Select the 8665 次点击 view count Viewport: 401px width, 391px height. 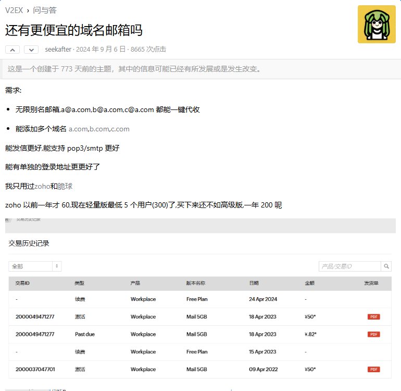(148, 49)
